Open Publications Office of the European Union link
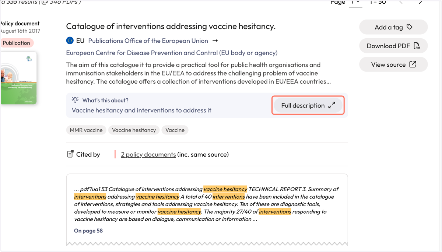442x252 pixels. [x=148, y=41]
